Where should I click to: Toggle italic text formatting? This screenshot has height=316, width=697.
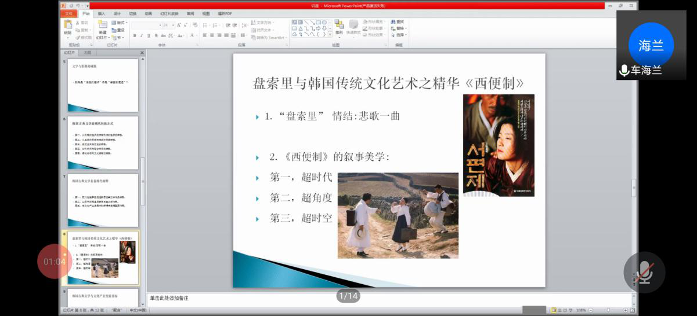tap(141, 35)
